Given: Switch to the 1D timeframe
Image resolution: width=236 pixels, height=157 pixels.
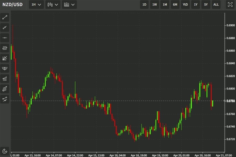Looking at the screenshot, I should click(144, 4).
